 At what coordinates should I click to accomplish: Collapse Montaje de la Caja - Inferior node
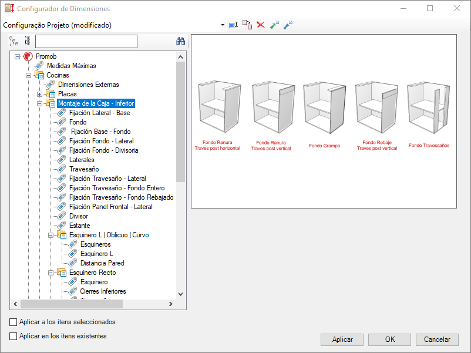pos(40,103)
